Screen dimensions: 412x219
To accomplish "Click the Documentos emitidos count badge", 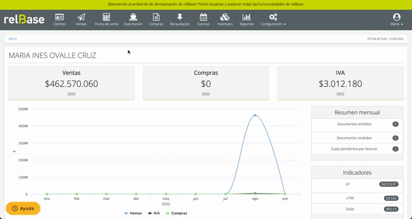I will [395, 124].
